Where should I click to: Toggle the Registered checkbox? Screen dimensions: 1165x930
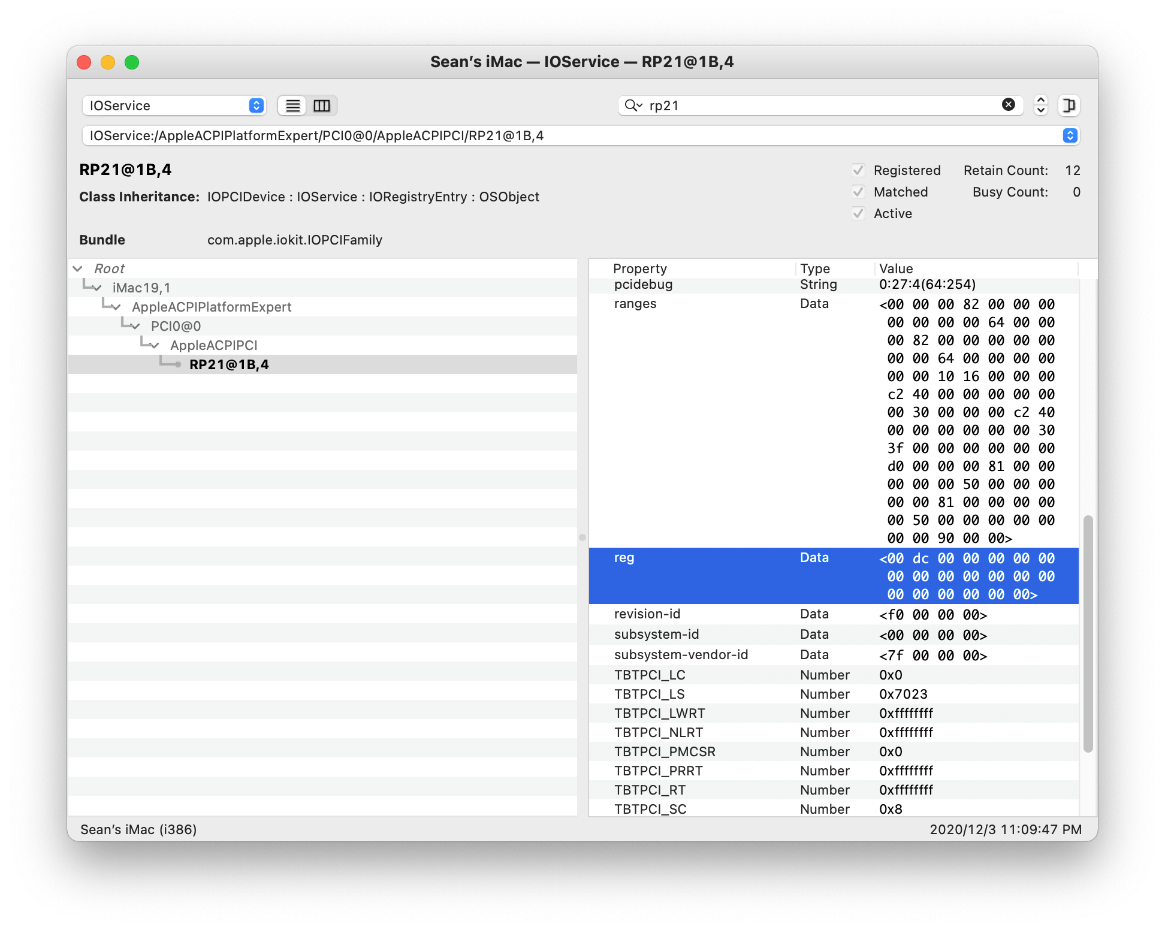(x=859, y=170)
